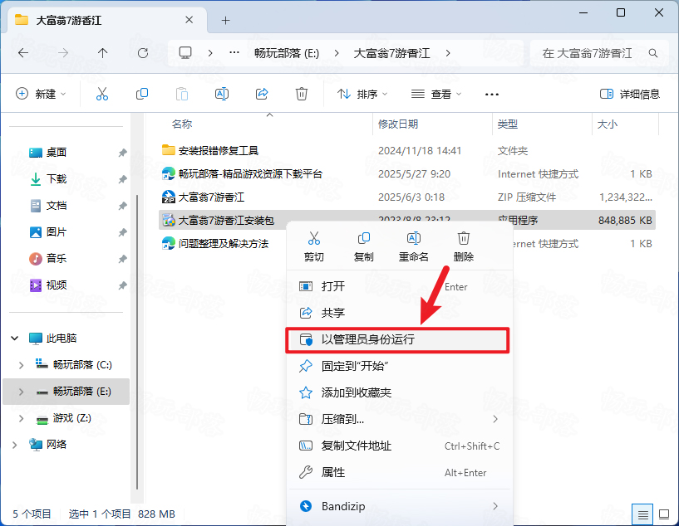Click 大富翁7游香江 breadcrumb in address bar
Viewport: 679px width, 526px height.
click(392, 53)
